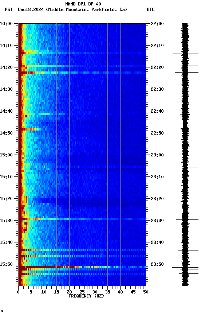The image size is (201, 315).
Task: Click the UTC time label 23:30
Action: (157, 221)
